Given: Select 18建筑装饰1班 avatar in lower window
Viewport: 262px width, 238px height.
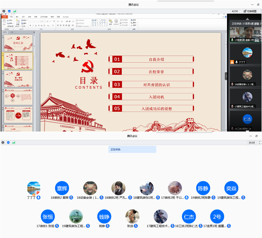Looking at the screenshot, I should click(x=147, y=188).
